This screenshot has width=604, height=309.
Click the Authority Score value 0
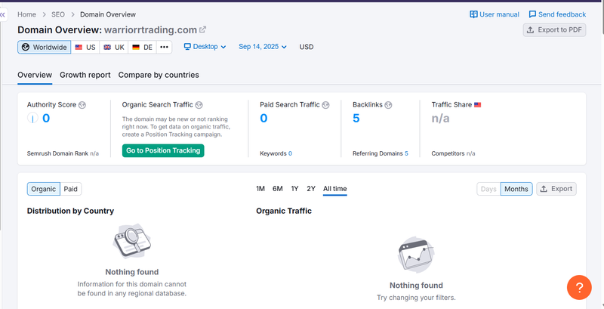tap(46, 119)
